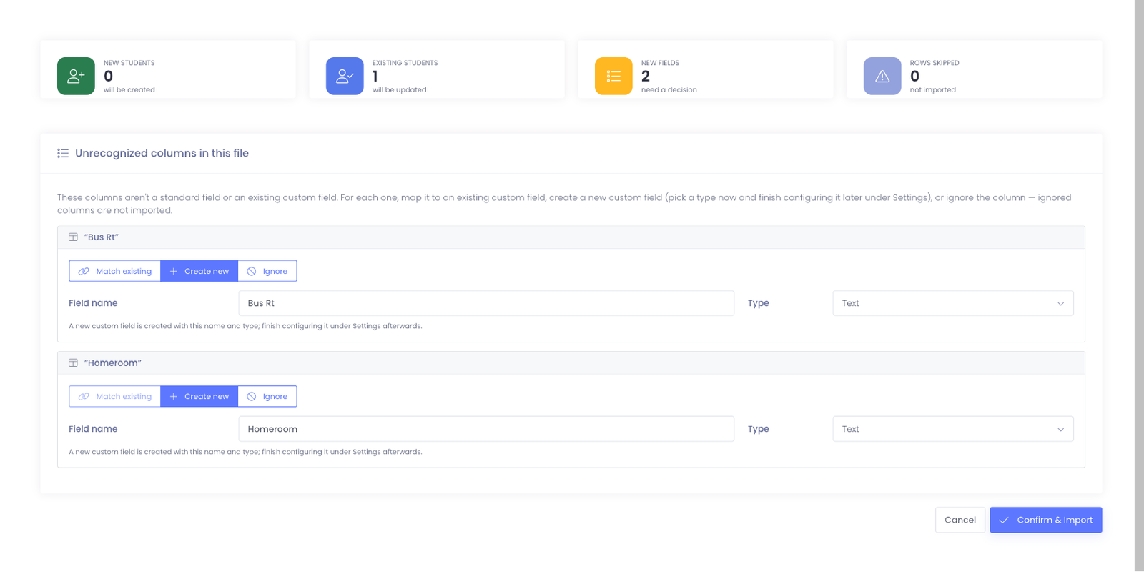Image resolution: width=1144 pixels, height=572 pixels.
Task: Click Confirm & Import button
Action: point(1046,520)
